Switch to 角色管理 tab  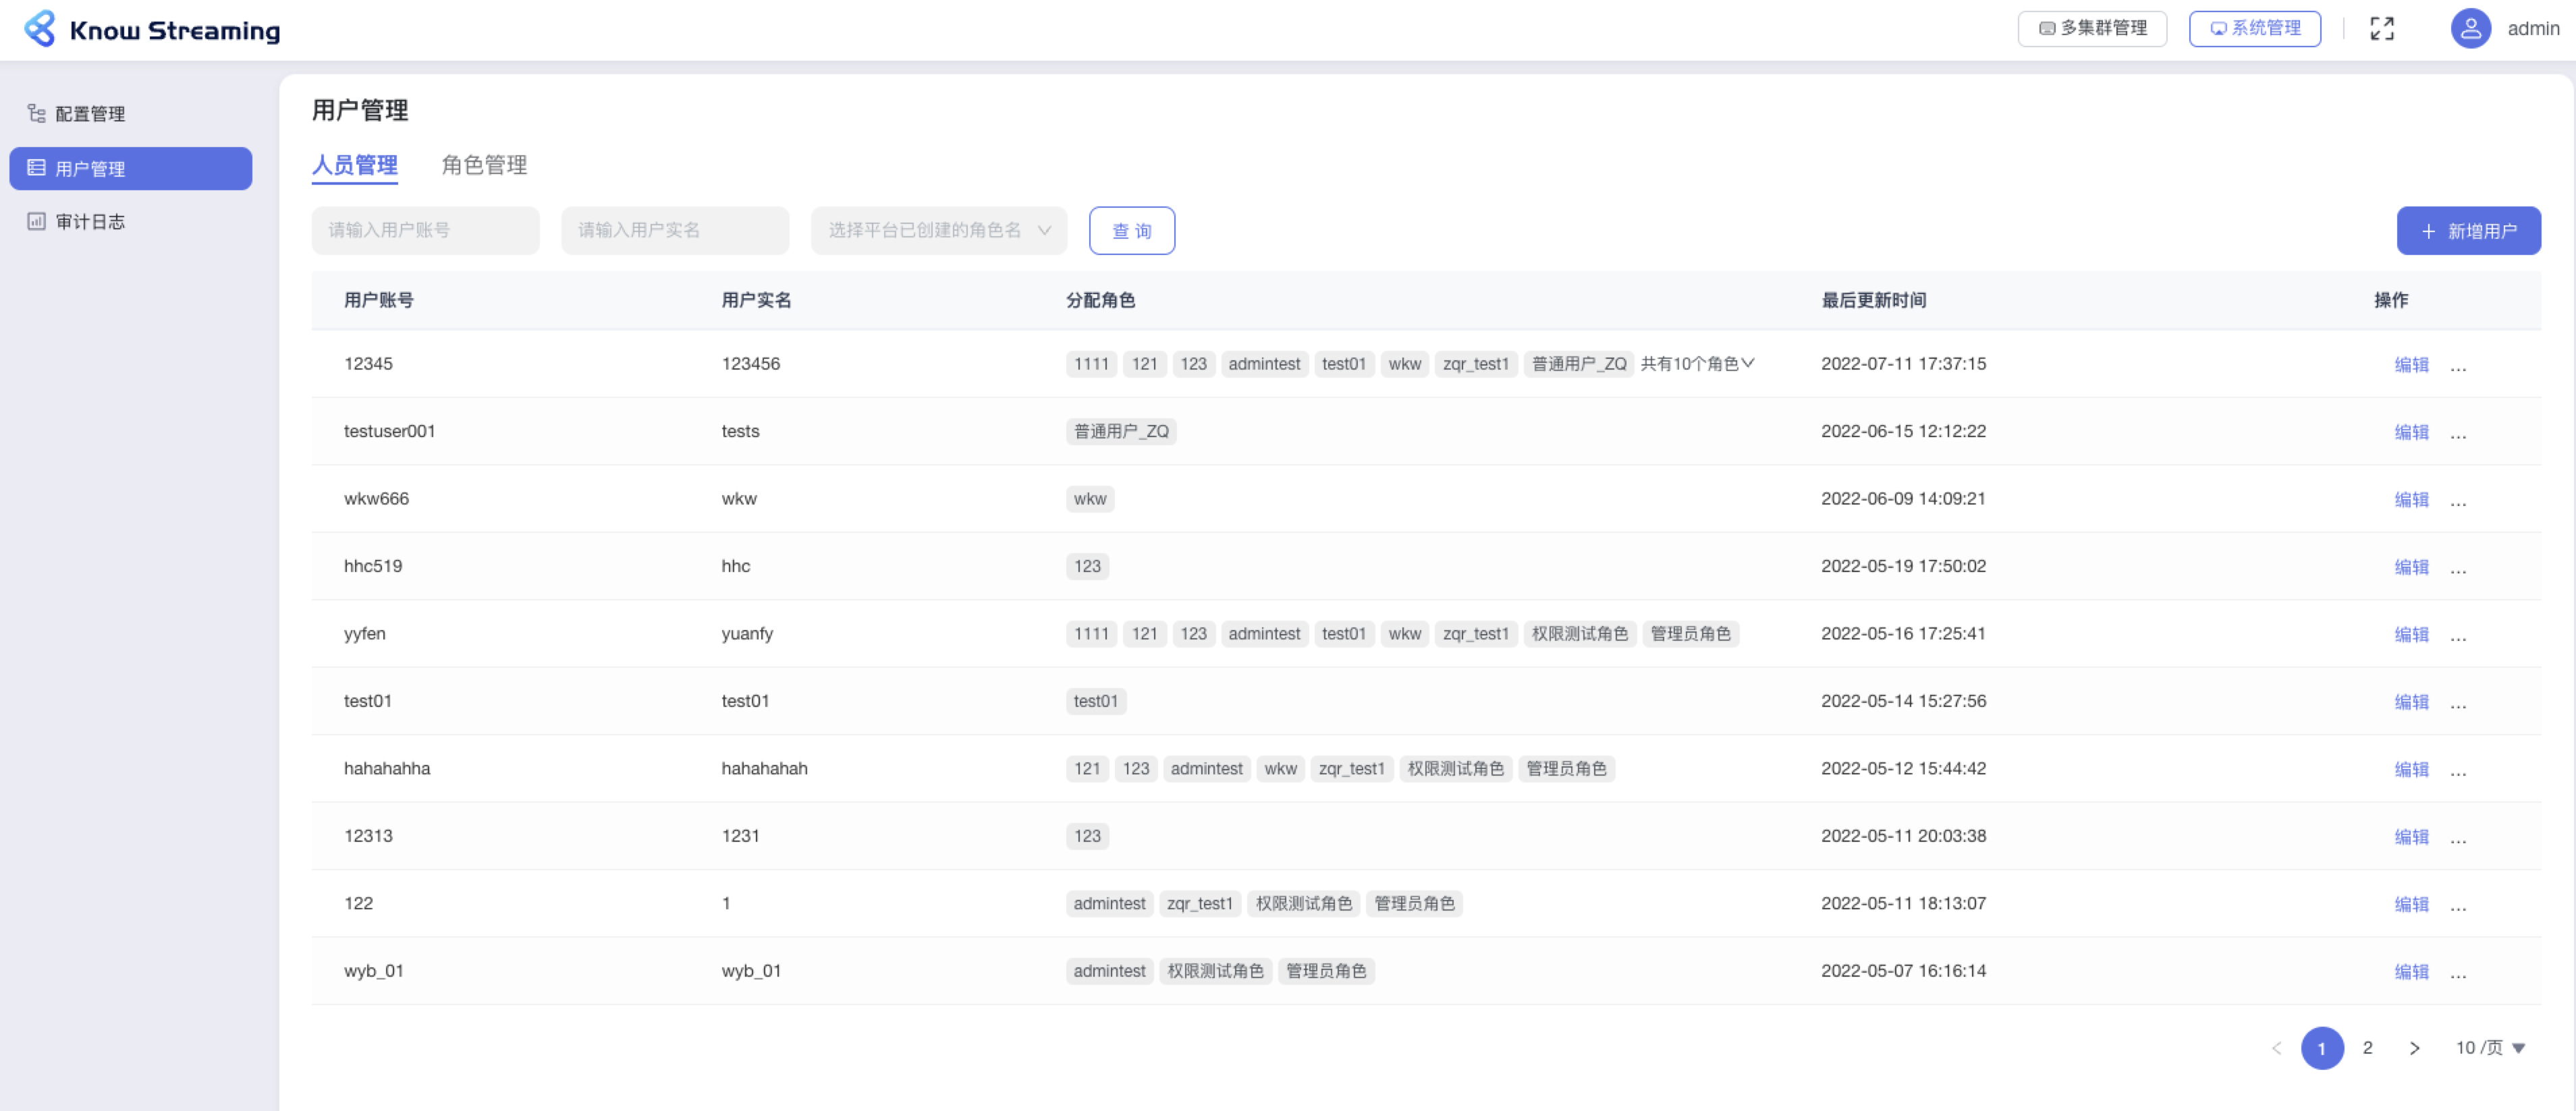click(484, 165)
